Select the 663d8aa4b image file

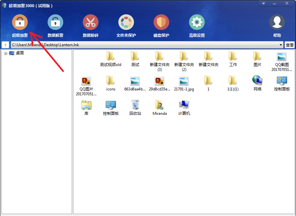point(135,84)
